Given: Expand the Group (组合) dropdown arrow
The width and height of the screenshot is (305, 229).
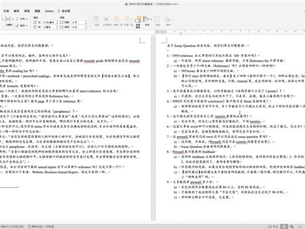Looking at the screenshot, I should pos(162,19).
